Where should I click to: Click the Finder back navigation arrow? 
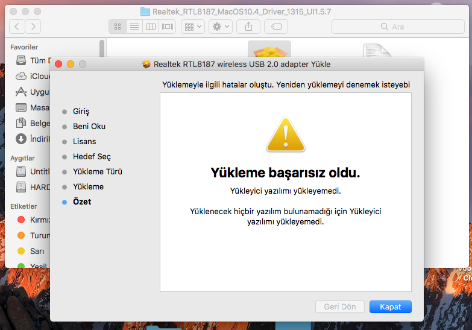coord(17,27)
